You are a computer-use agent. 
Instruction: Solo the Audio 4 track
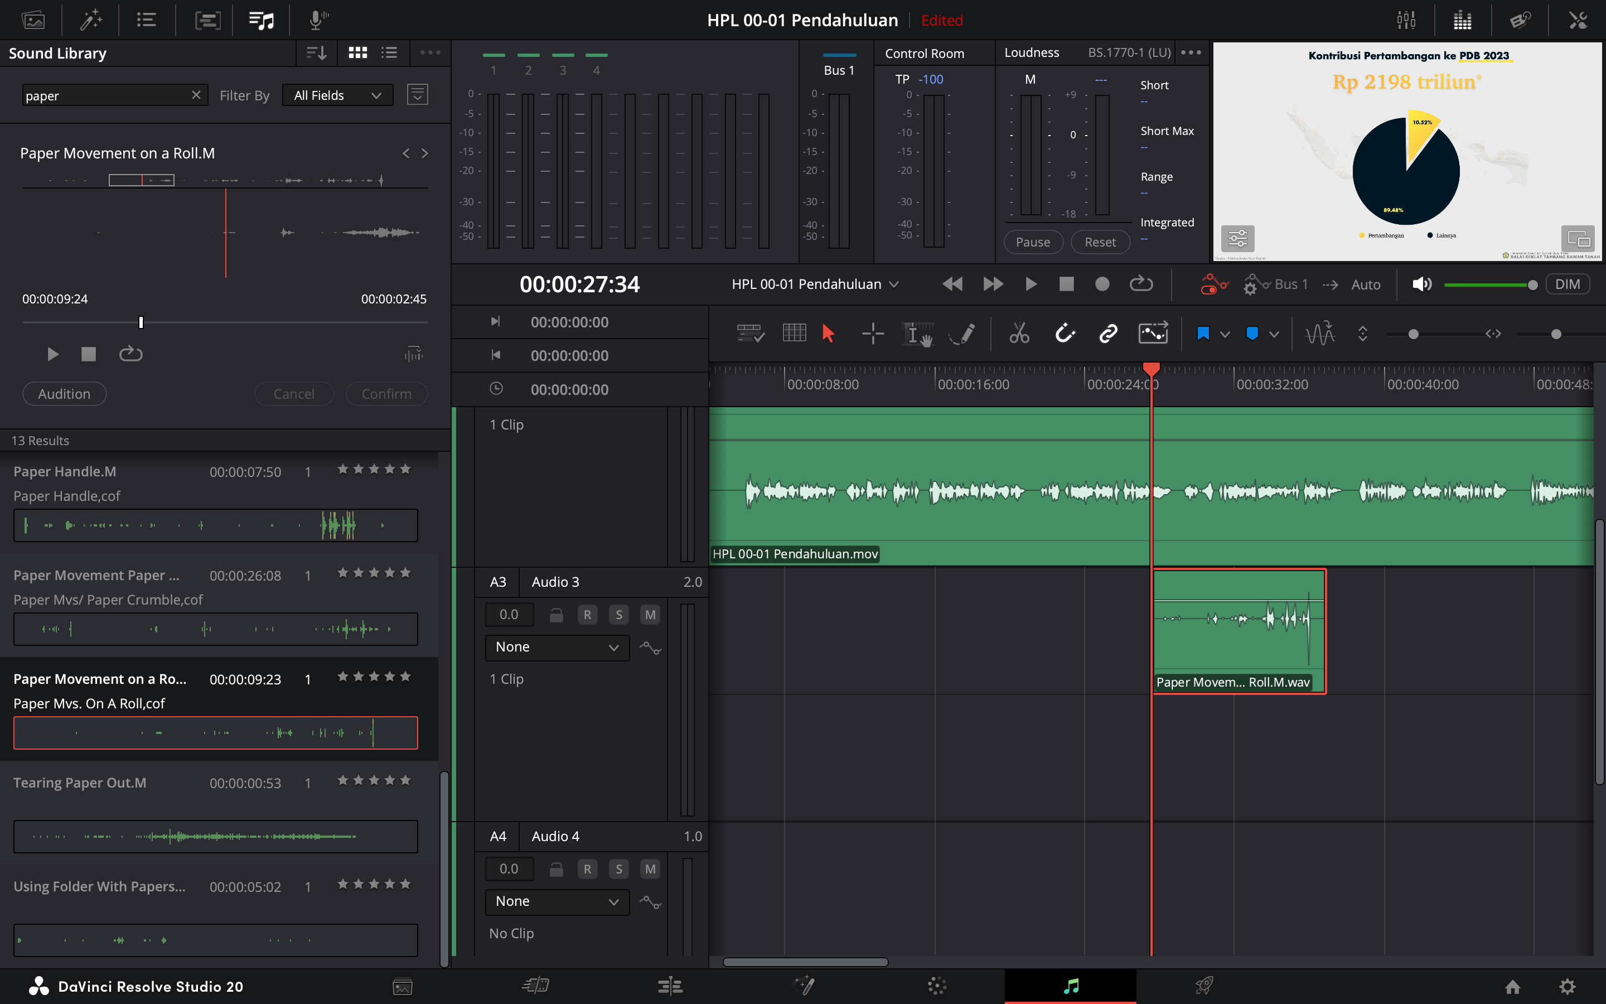[x=618, y=869]
